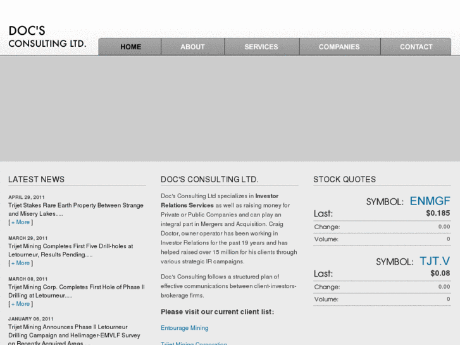Open the Entourage Mining client link
Viewport: 460px width, 345px height.
click(x=184, y=328)
